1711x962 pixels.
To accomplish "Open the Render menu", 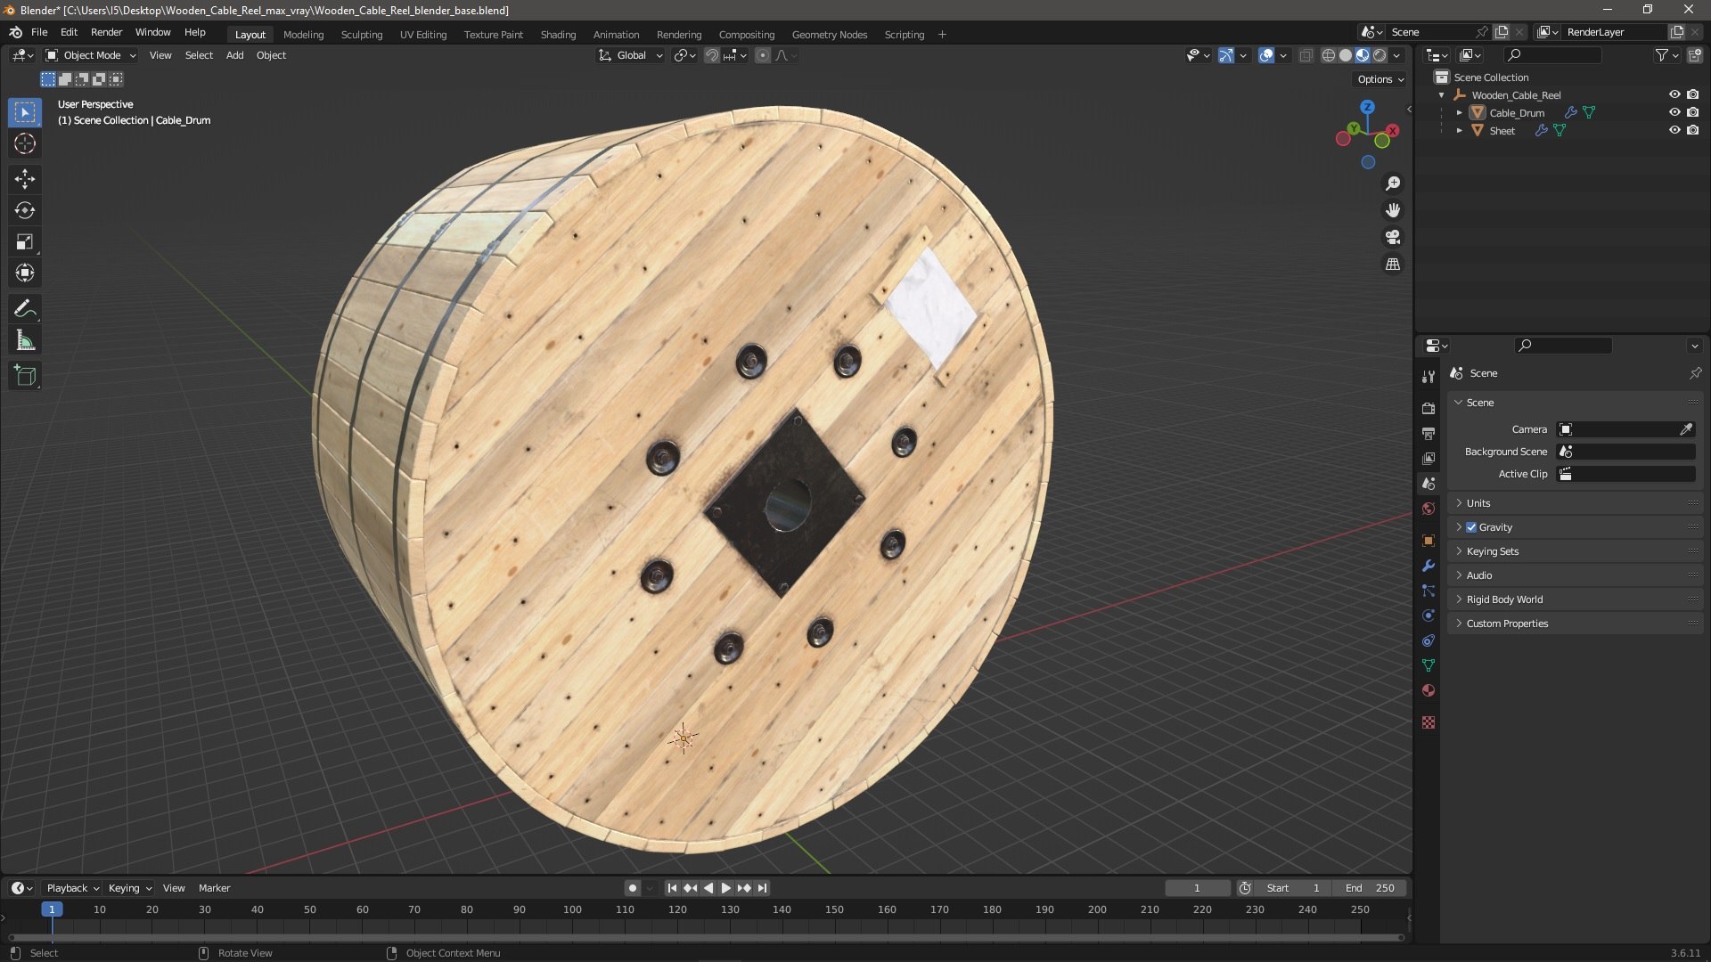I will coord(106,32).
